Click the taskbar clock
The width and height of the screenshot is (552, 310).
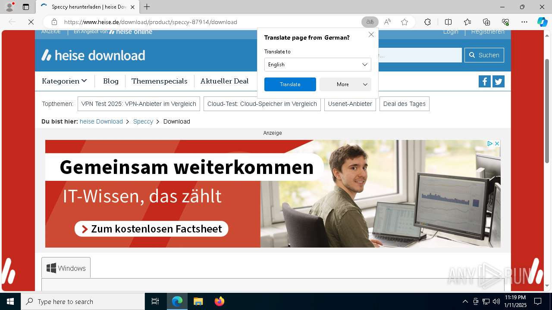(515, 301)
